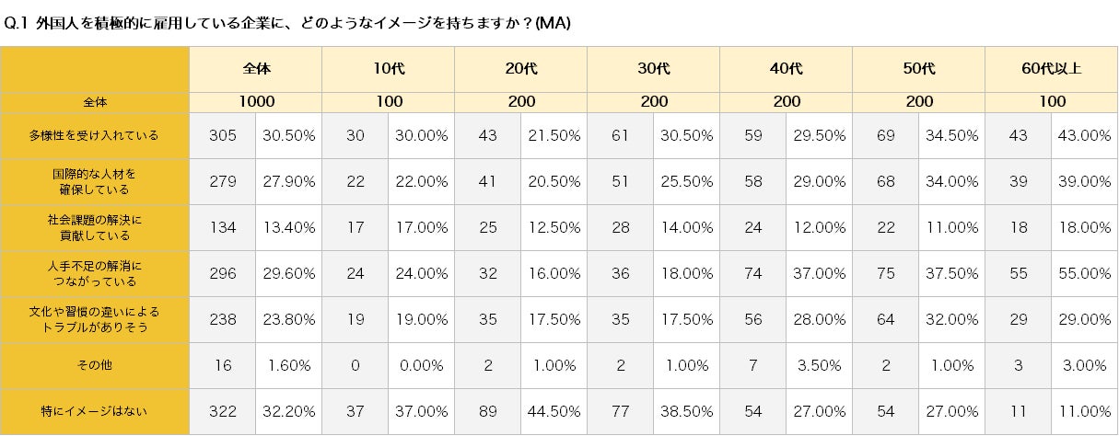Click the 多様性を受け入れている row label
Screen dimensions: 1119x436
click(95, 135)
